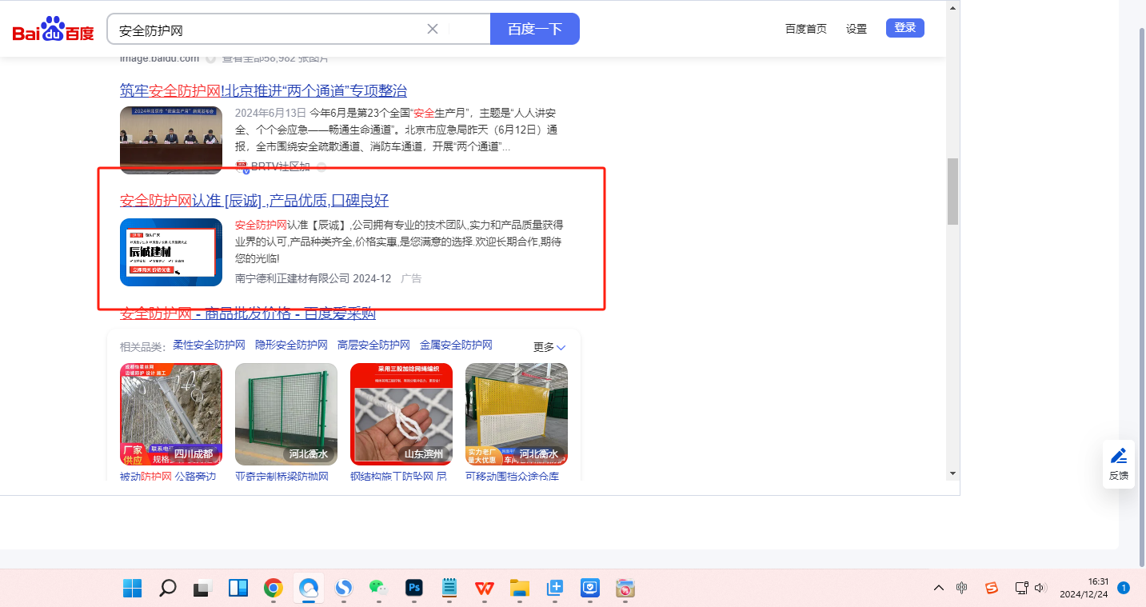Click the 登录 button
Image resolution: width=1146 pixels, height=607 pixels.
click(905, 28)
